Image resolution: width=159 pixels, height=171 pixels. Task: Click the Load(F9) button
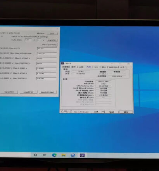28,92
